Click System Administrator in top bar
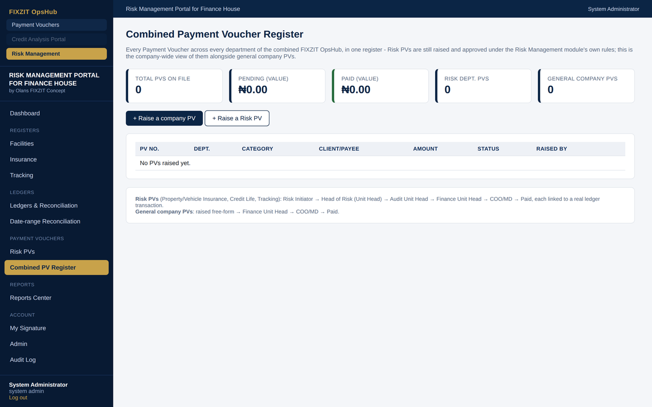This screenshot has width=652, height=407. 613,9
